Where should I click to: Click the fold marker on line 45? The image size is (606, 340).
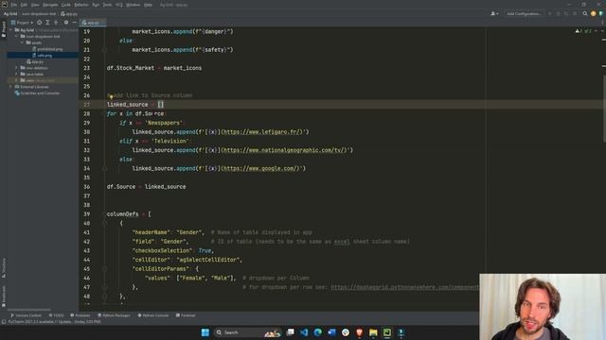click(104, 268)
